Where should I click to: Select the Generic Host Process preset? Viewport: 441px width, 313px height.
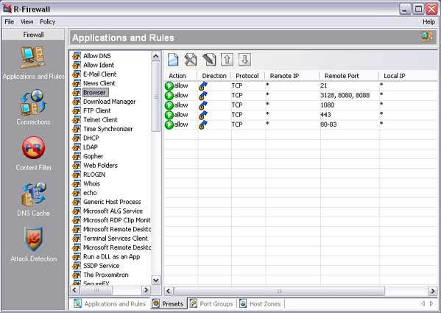point(112,202)
